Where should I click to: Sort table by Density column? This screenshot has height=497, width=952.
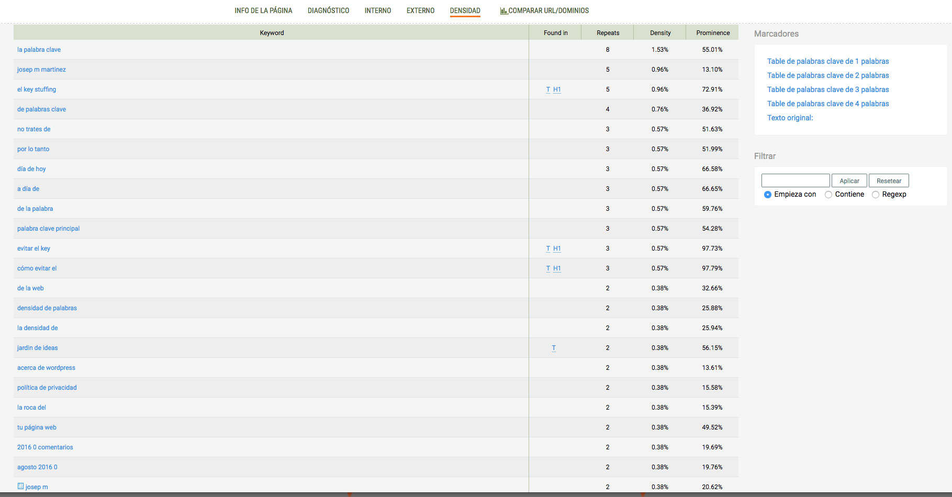[x=660, y=32]
